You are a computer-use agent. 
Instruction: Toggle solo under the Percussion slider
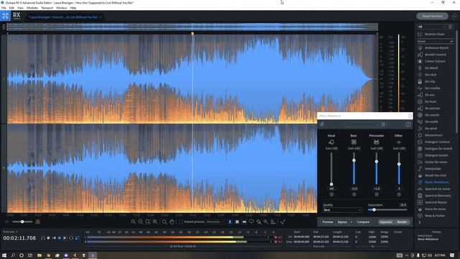point(377,194)
